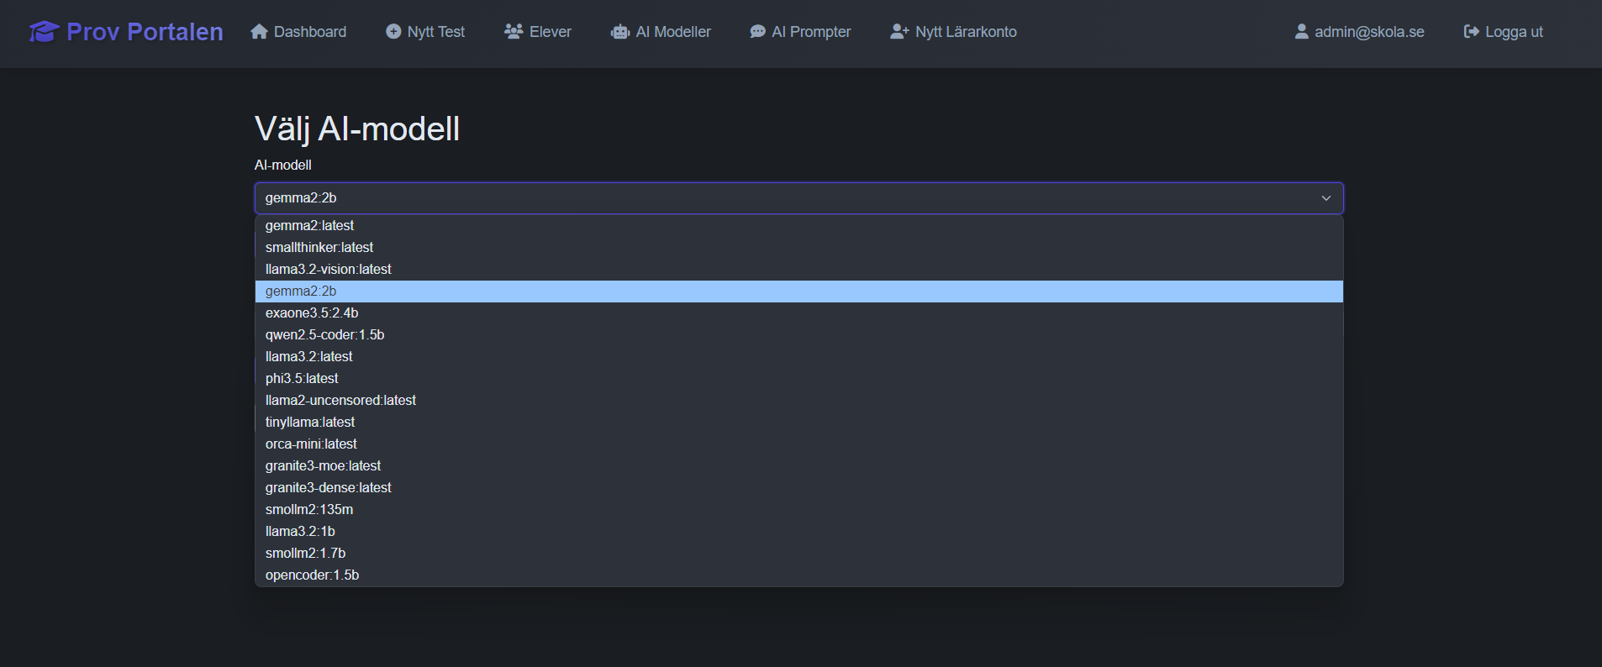Choose smallthinker:latest from list

click(798, 247)
